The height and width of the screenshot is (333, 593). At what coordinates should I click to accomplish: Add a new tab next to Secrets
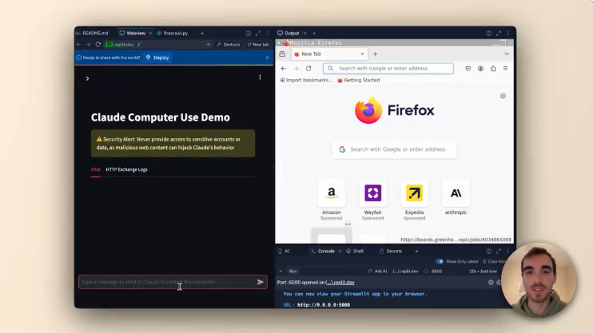(x=416, y=251)
